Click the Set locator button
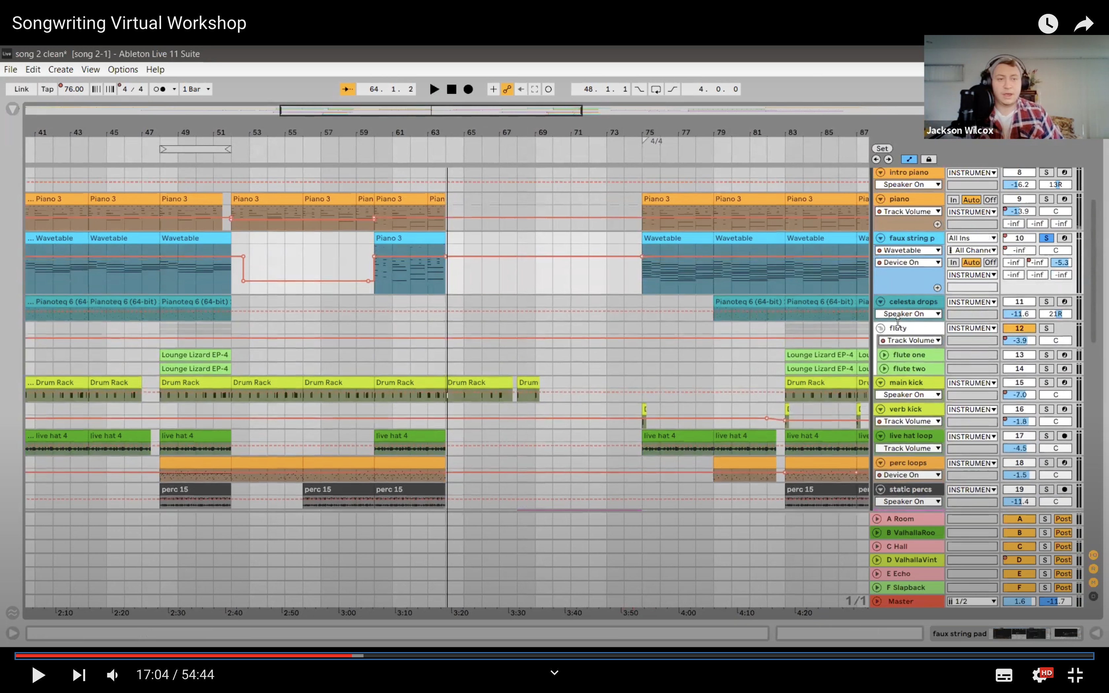The width and height of the screenshot is (1109, 693). tap(882, 148)
